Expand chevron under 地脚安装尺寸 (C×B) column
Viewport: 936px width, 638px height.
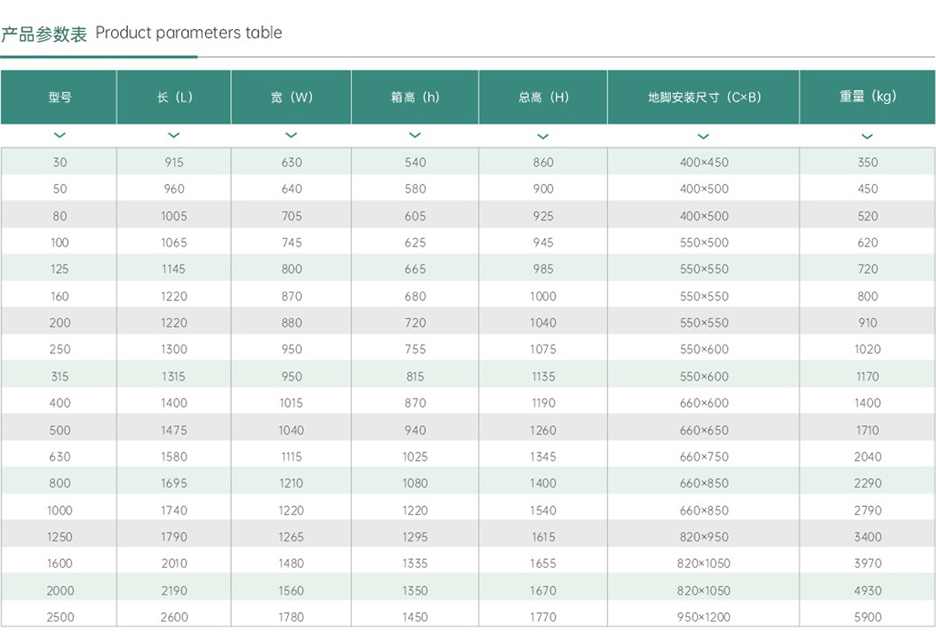pyautogui.click(x=704, y=136)
